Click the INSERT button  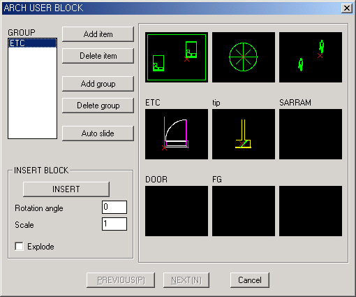click(66, 189)
